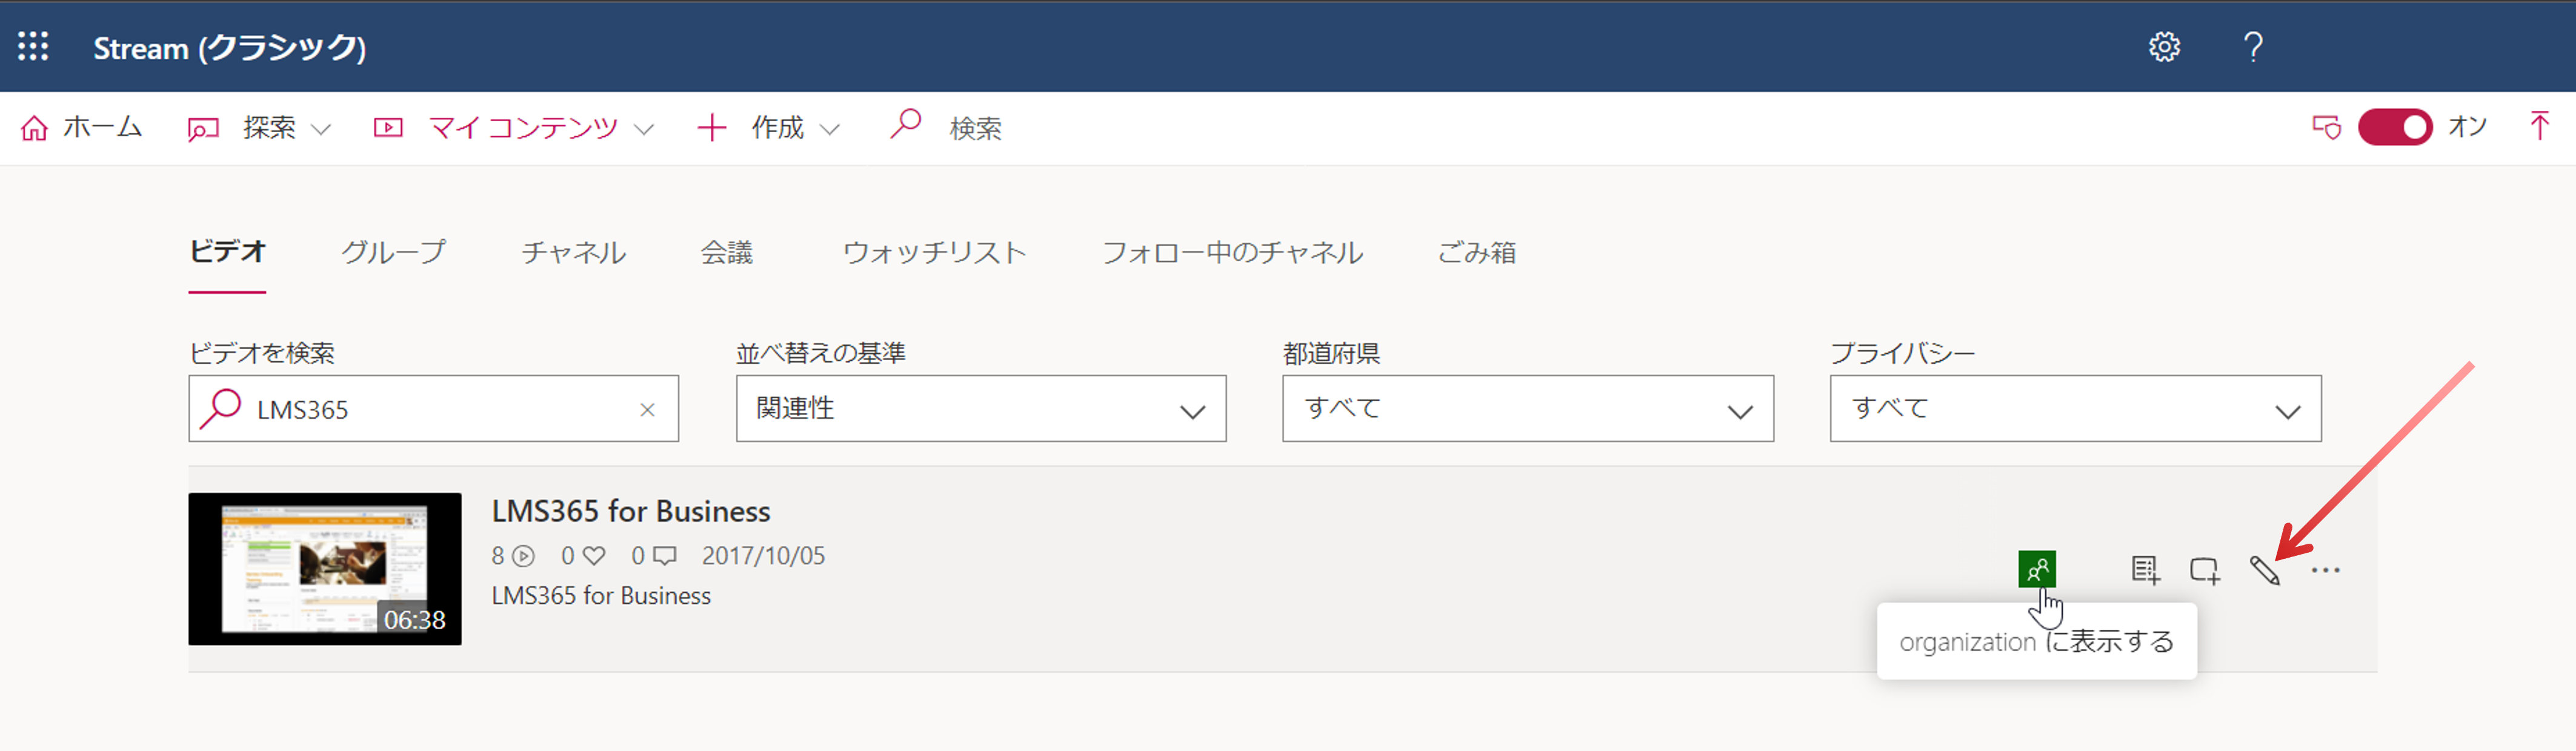
Task: Click the 検索 search field in navbar
Action: [x=975, y=128]
